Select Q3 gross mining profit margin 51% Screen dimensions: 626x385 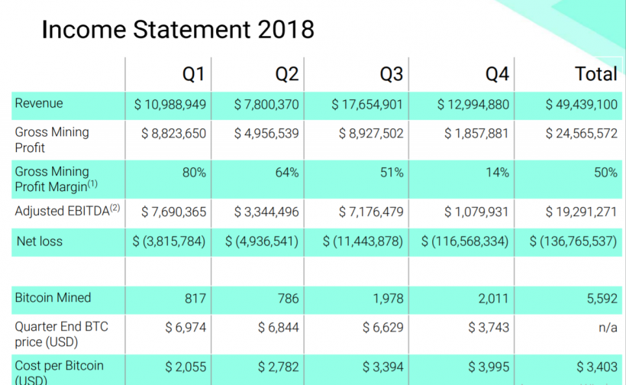tap(392, 173)
